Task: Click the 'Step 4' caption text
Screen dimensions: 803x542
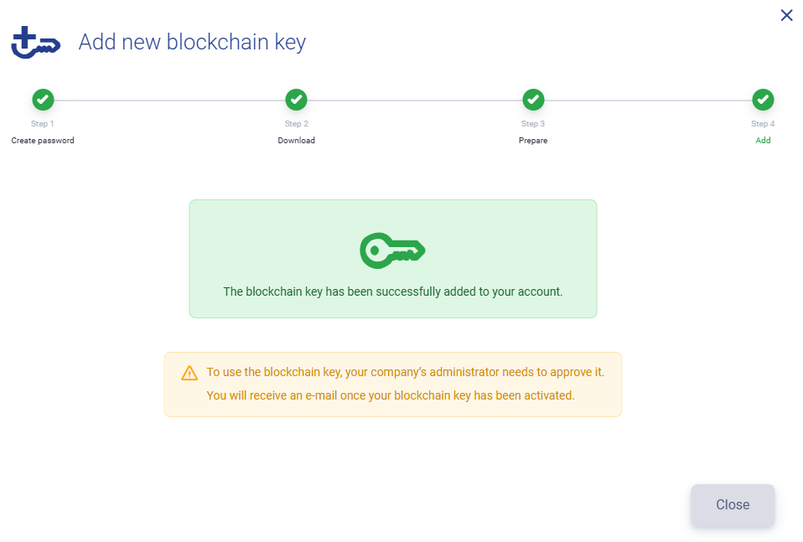Action: point(763,124)
